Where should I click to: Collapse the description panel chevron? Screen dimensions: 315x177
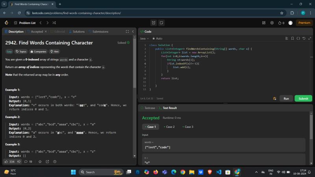[133, 31]
